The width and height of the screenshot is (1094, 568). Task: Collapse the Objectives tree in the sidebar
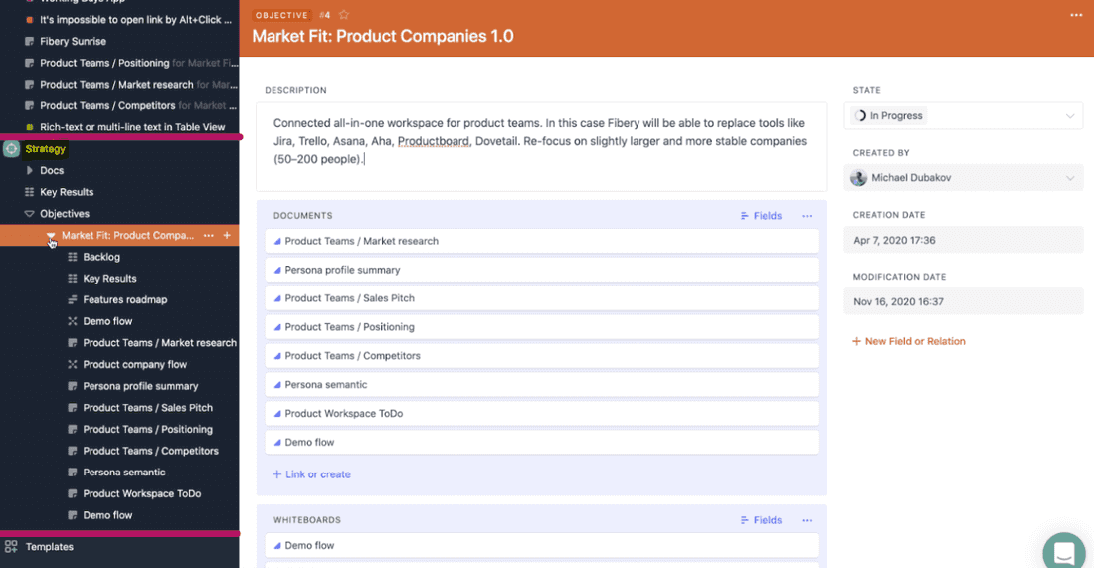tap(29, 214)
